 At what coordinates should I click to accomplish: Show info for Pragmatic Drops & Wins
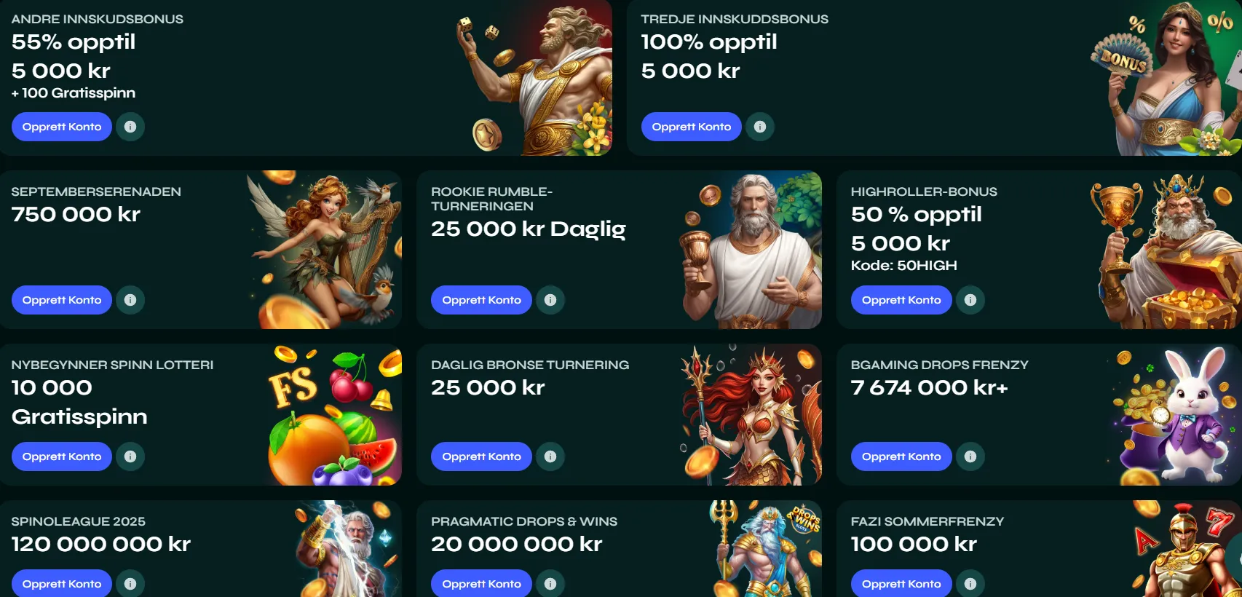tap(550, 583)
